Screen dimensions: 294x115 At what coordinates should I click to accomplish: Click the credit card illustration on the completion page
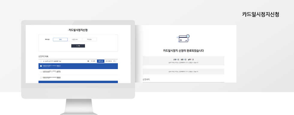tap(183, 38)
